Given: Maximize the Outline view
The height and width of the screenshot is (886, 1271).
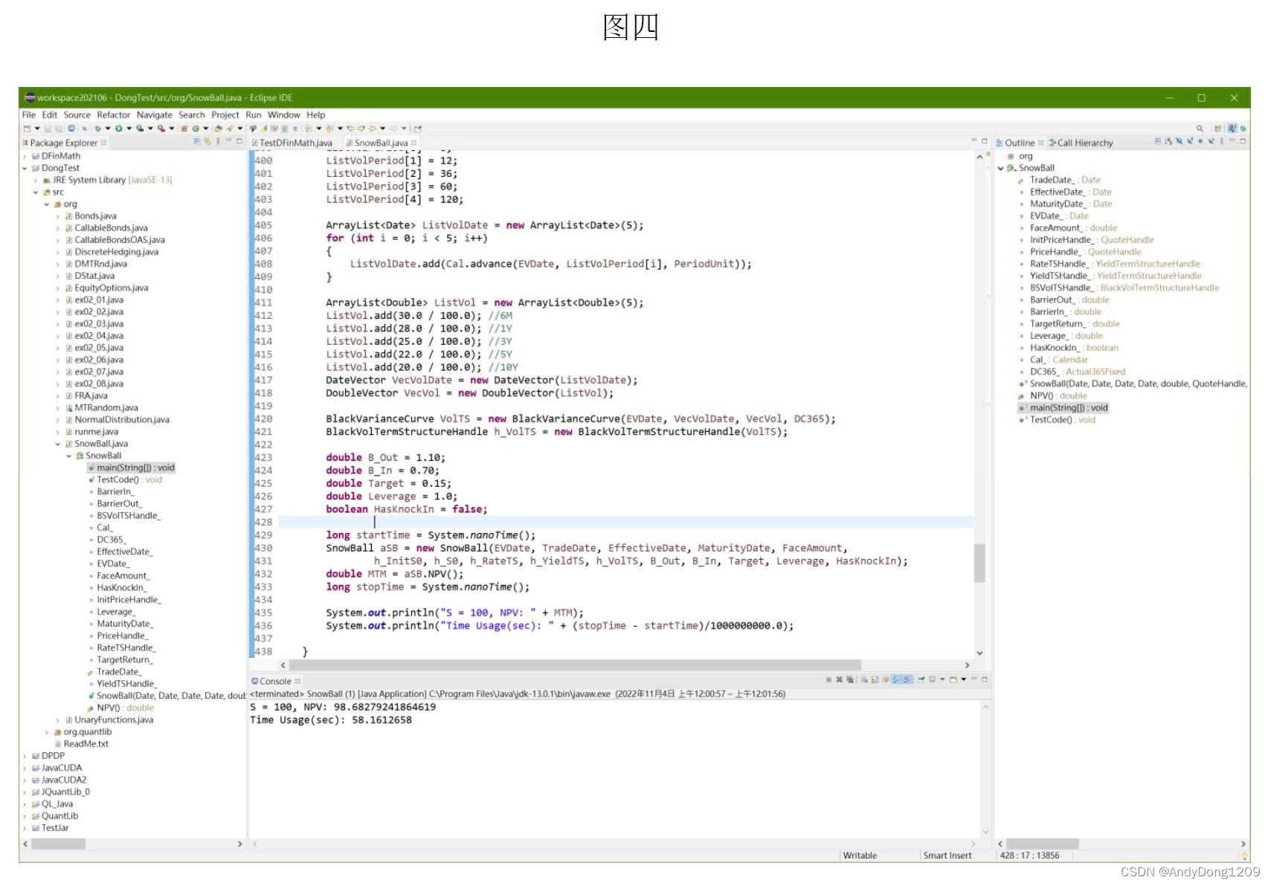Looking at the screenshot, I should tap(1243, 141).
